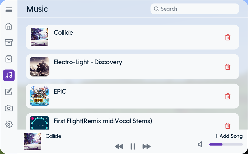This screenshot has width=248, height=154.
Task: Open the settings gear in sidebar
Action: 9,125
